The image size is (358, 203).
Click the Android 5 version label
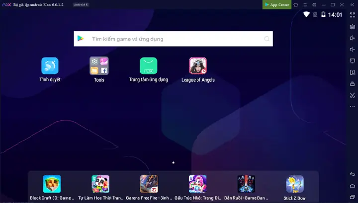tap(81, 5)
